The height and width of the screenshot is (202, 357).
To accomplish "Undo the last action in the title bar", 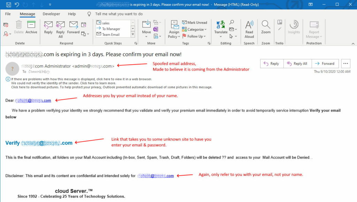I will [17, 5].
